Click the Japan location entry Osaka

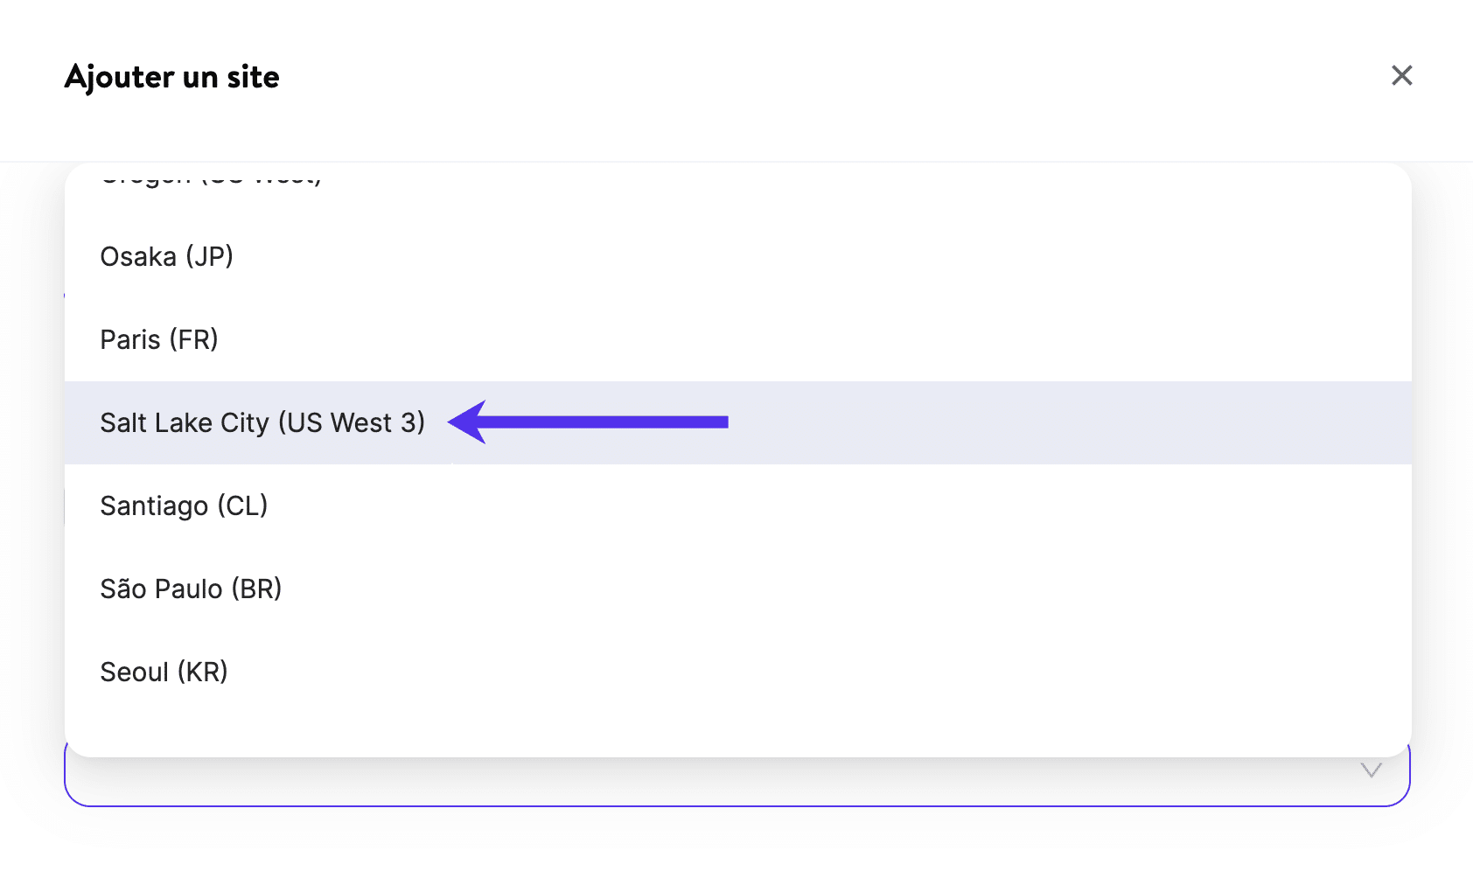click(x=166, y=256)
